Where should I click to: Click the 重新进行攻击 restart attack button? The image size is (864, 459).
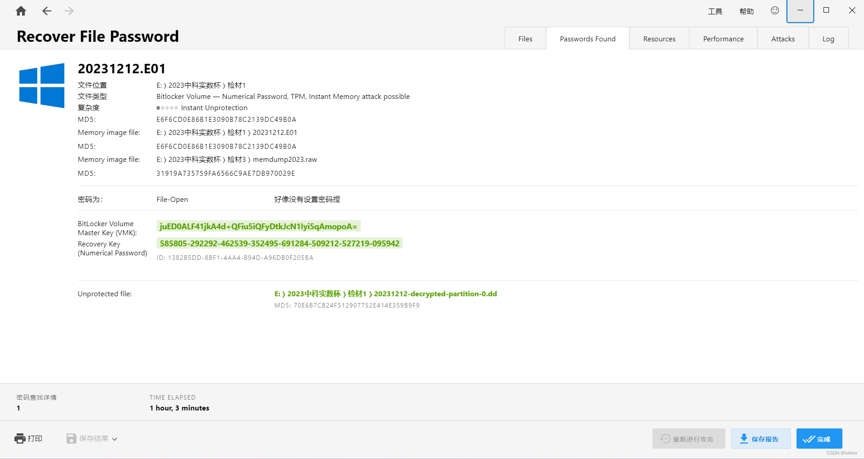point(688,439)
